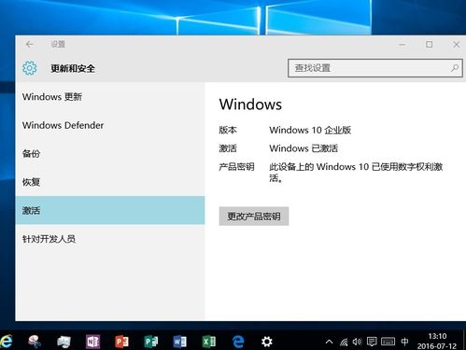Click the Windows heading in content pane
The image size is (466, 350).
[x=250, y=105]
